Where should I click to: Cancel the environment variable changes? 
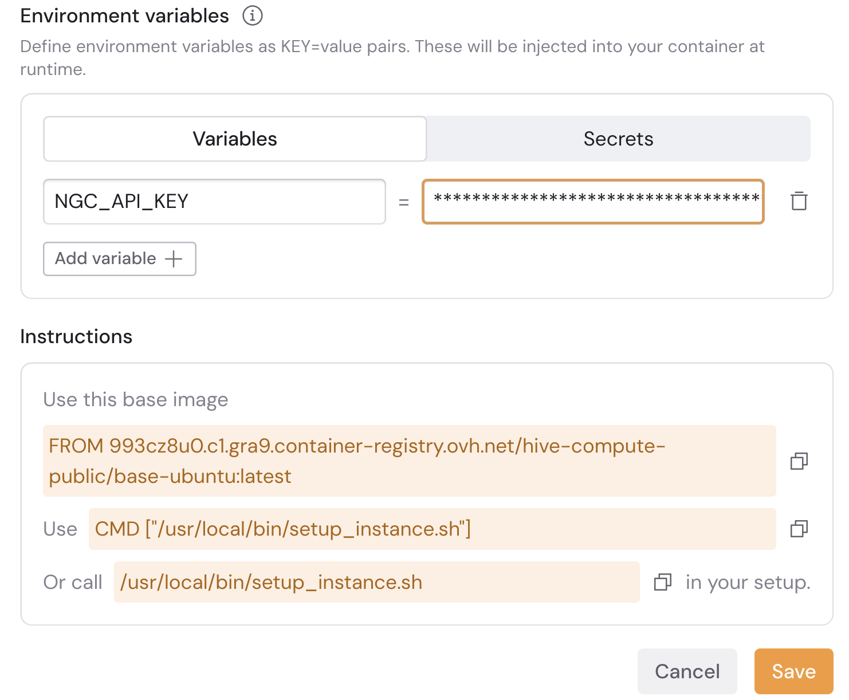tap(687, 671)
